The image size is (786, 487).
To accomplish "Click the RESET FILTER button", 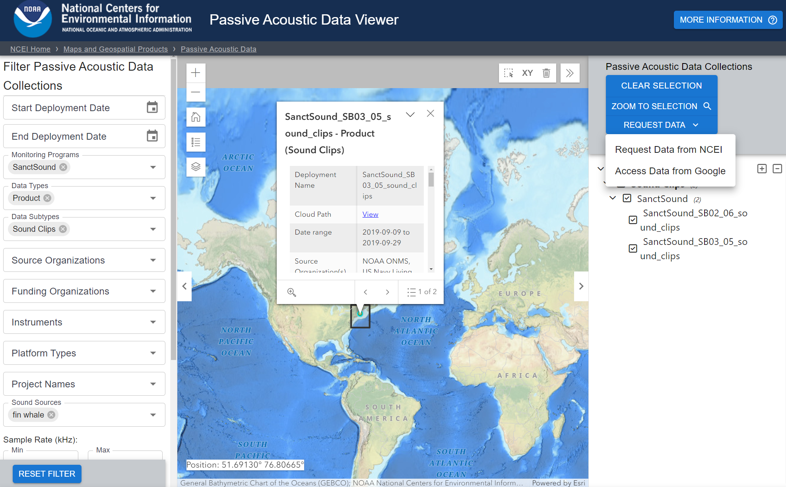I will click(47, 474).
